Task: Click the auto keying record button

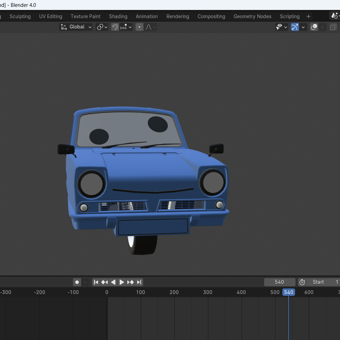Action: (x=77, y=282)
